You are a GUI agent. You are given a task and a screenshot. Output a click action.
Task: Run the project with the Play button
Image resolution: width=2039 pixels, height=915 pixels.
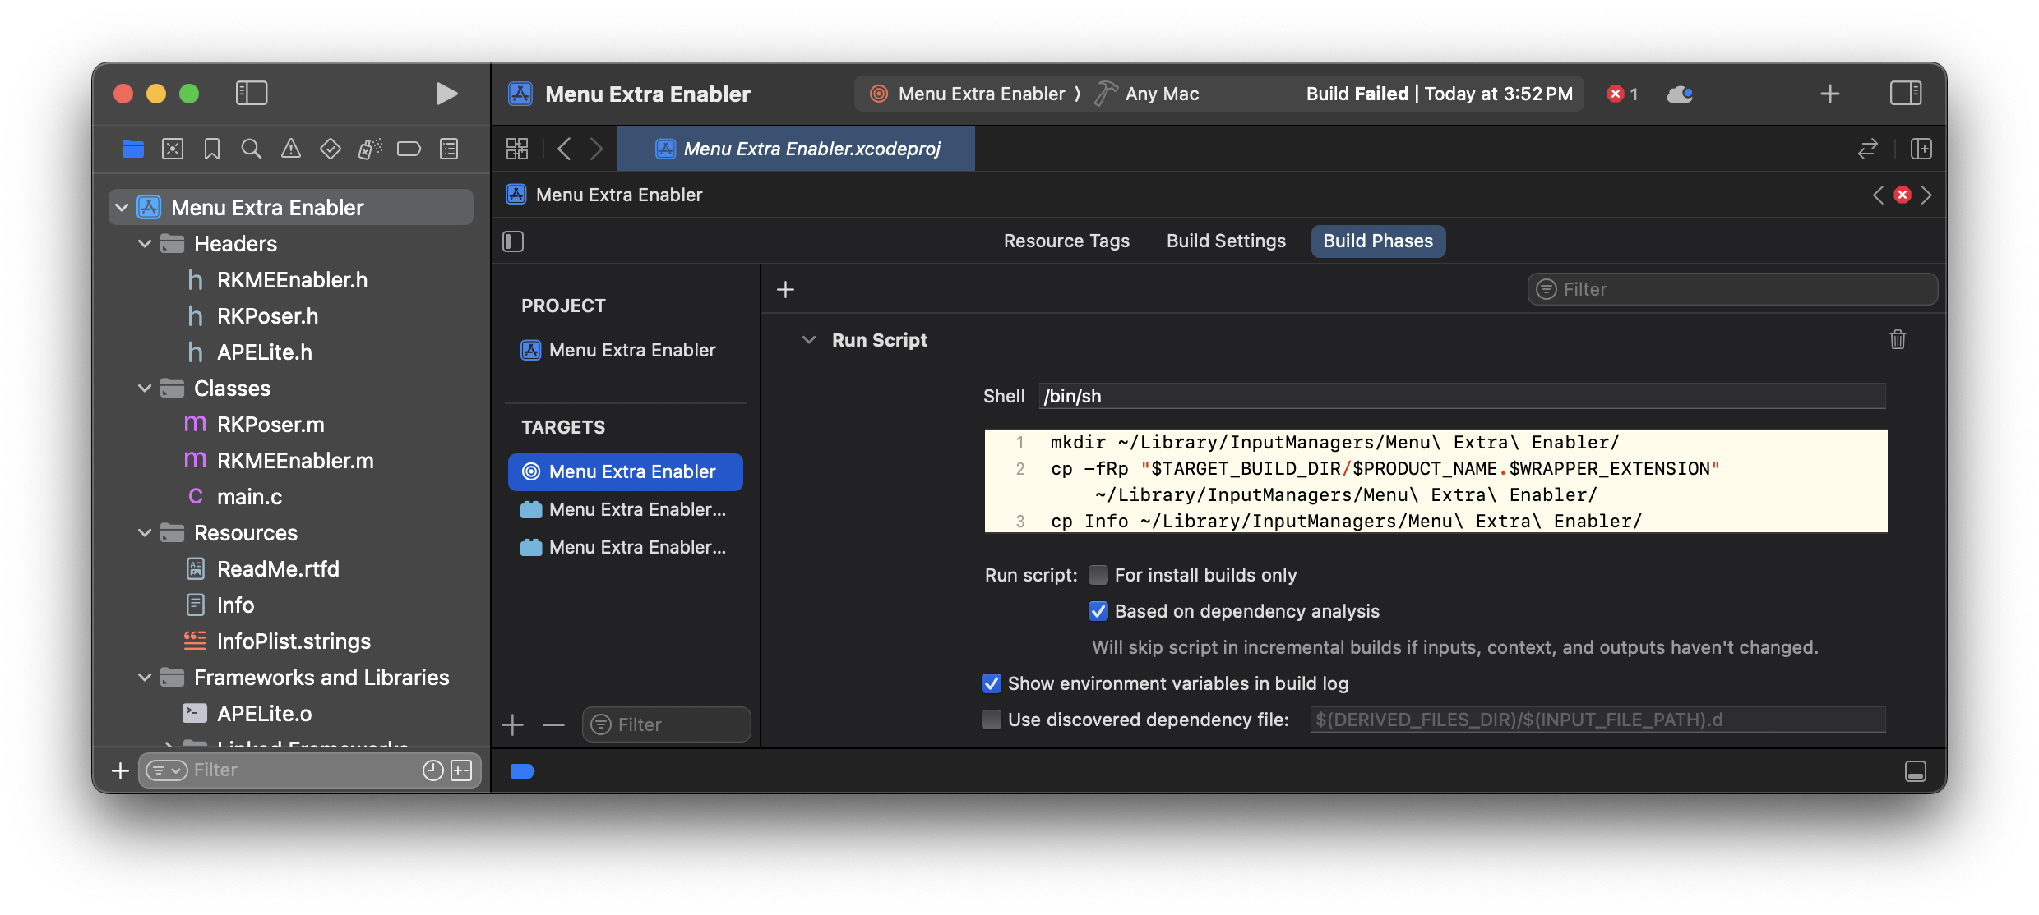(446, 94)
